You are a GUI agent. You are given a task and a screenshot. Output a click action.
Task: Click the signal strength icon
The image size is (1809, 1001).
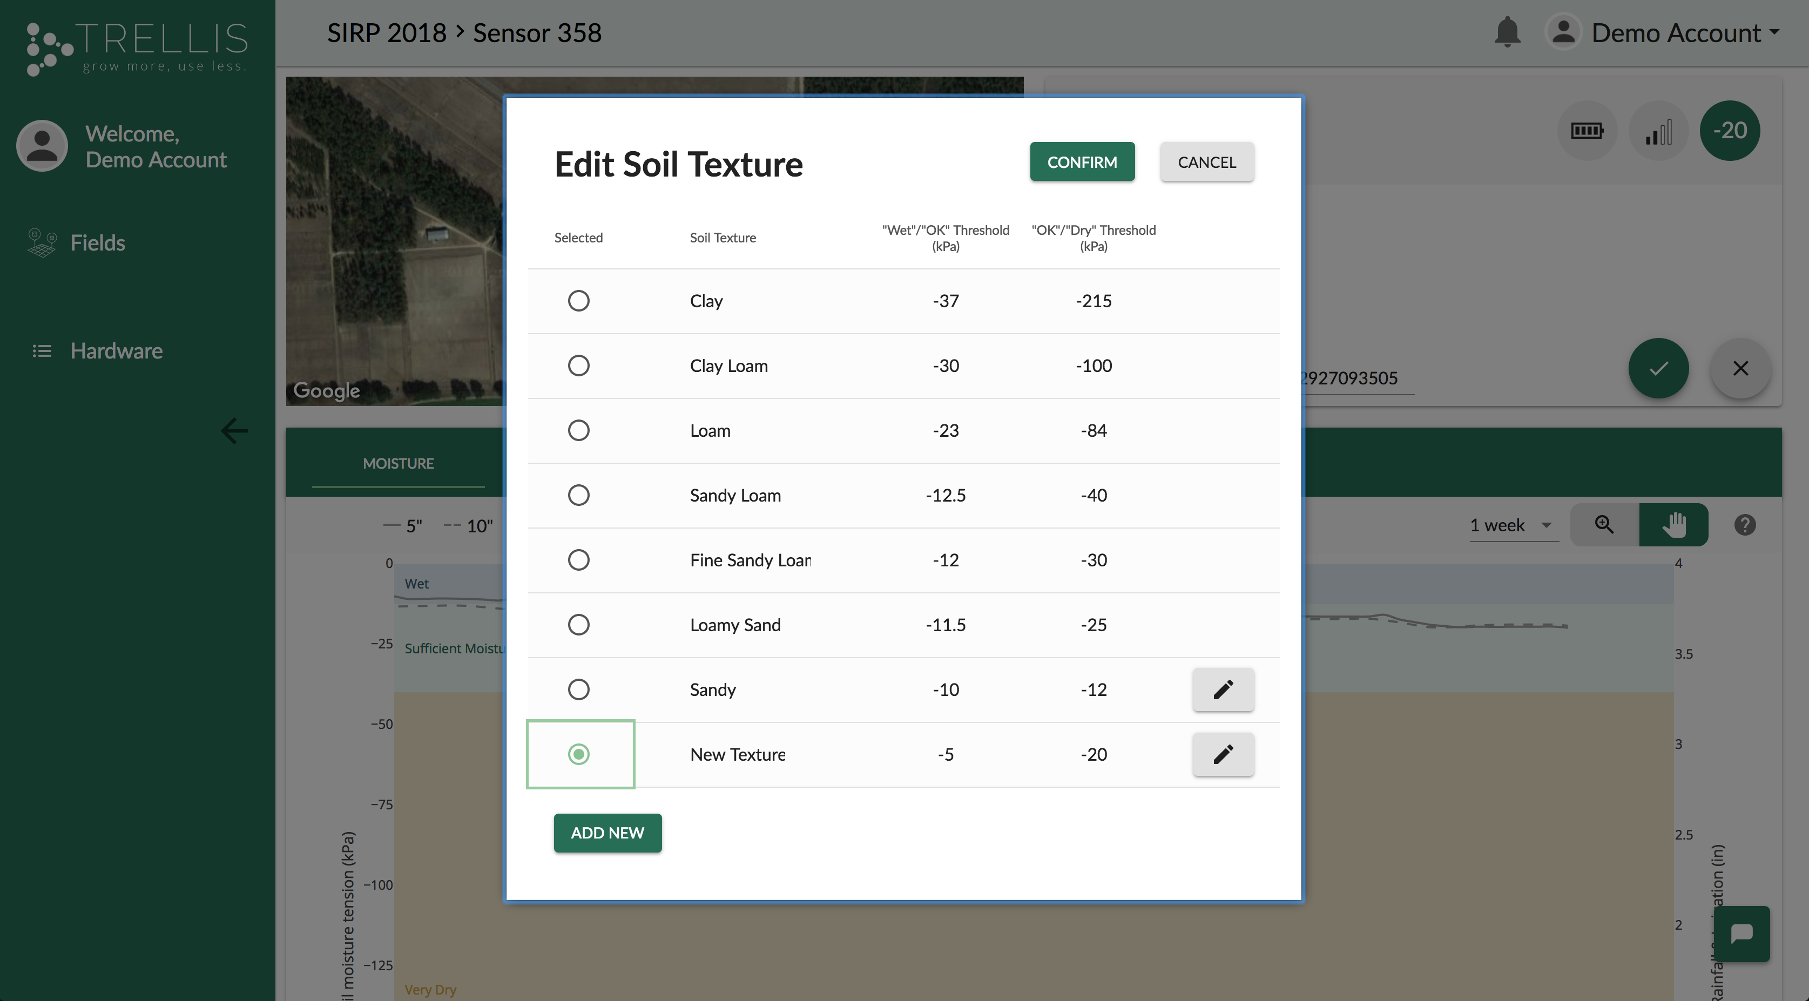[x=1658, y=131]
